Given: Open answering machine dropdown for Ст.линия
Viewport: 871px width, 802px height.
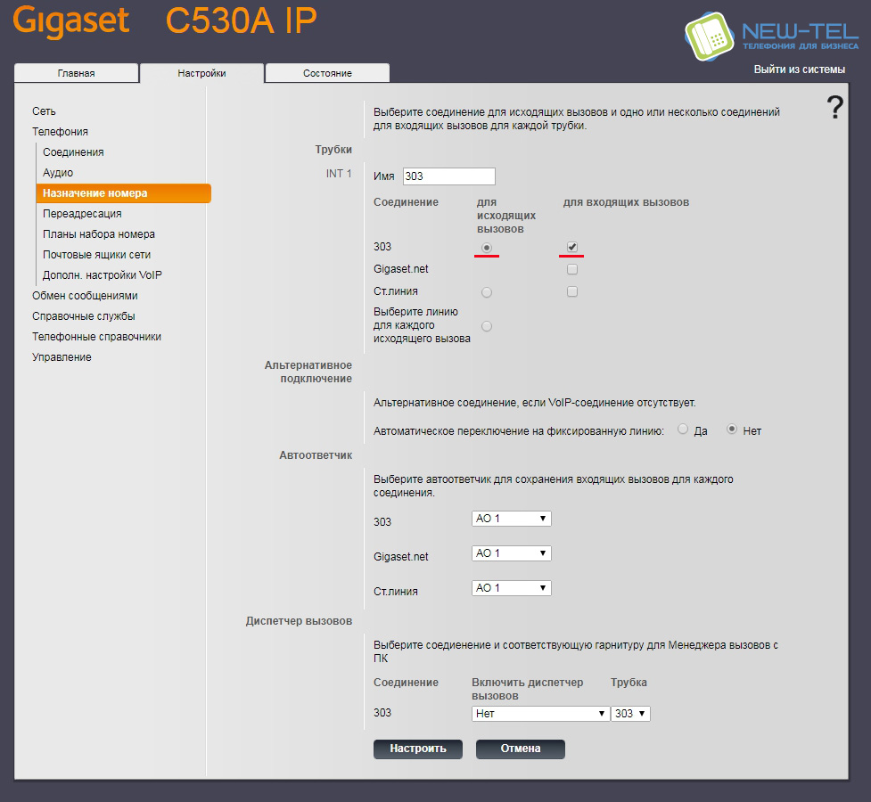Looking at the screenshot, I should coord(511,588).
